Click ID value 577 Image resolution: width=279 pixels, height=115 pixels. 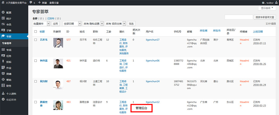[x=69, y=40]
